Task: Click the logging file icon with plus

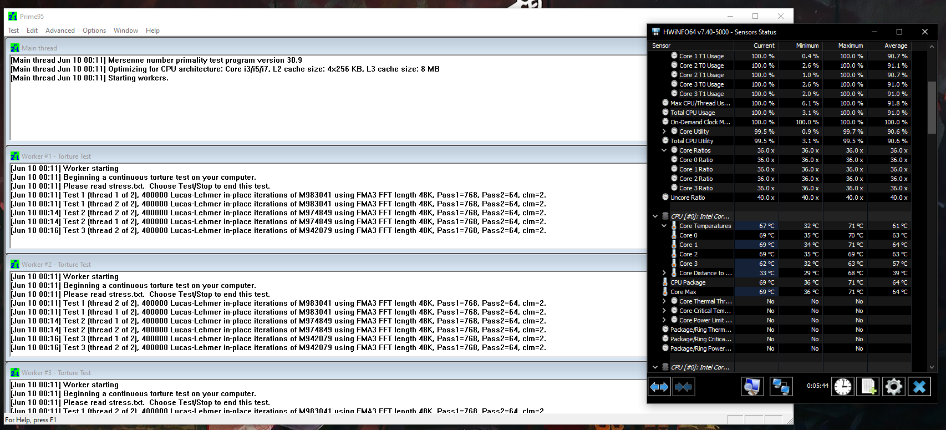Action: tap(868, 387)
